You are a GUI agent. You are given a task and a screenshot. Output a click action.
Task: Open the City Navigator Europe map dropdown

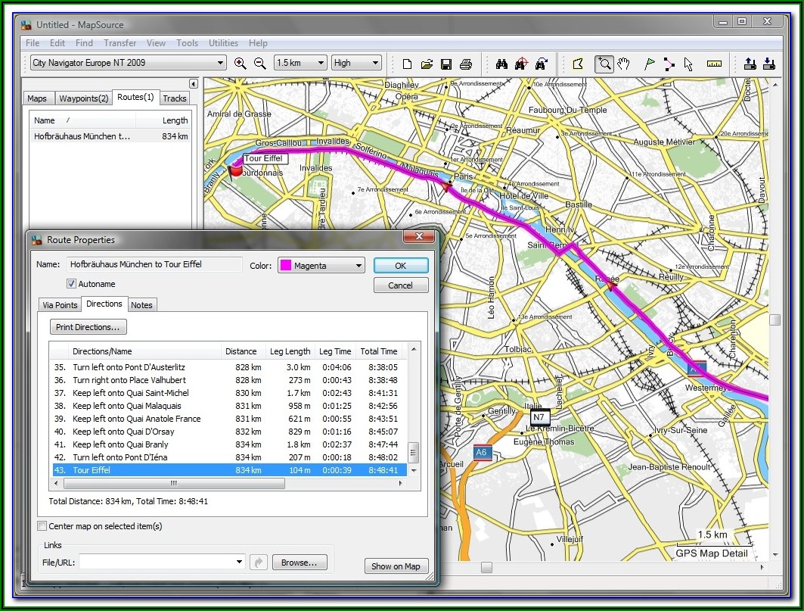[220, 63]
